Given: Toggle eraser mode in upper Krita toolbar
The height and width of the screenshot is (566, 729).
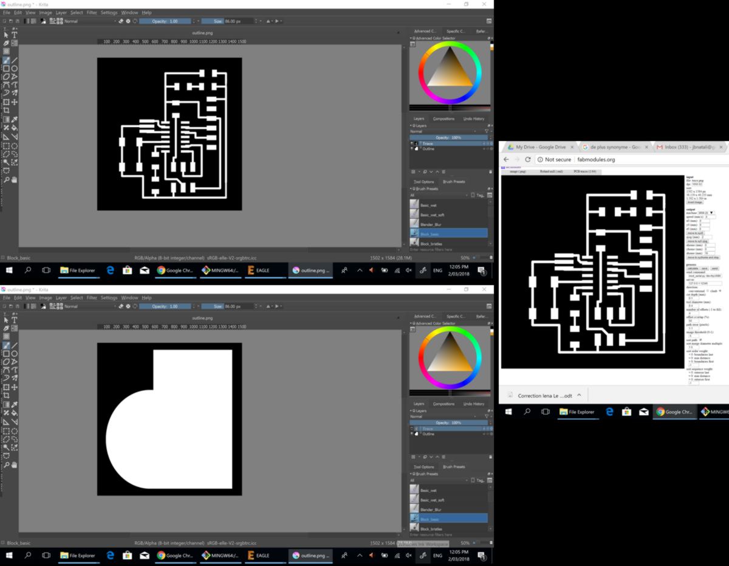Looking at the screenshot, I should pyautogui.click(x=121, y=21).
